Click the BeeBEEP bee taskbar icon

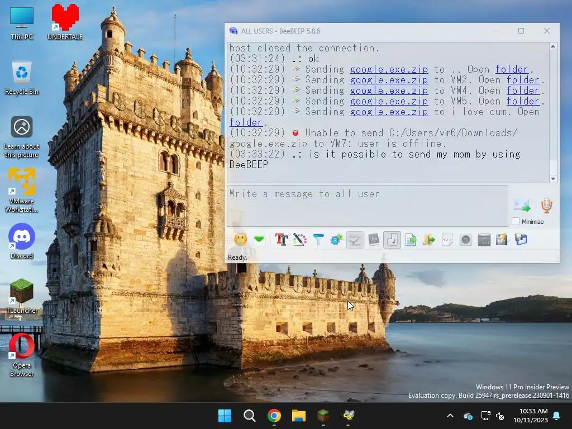pos(348,416)
